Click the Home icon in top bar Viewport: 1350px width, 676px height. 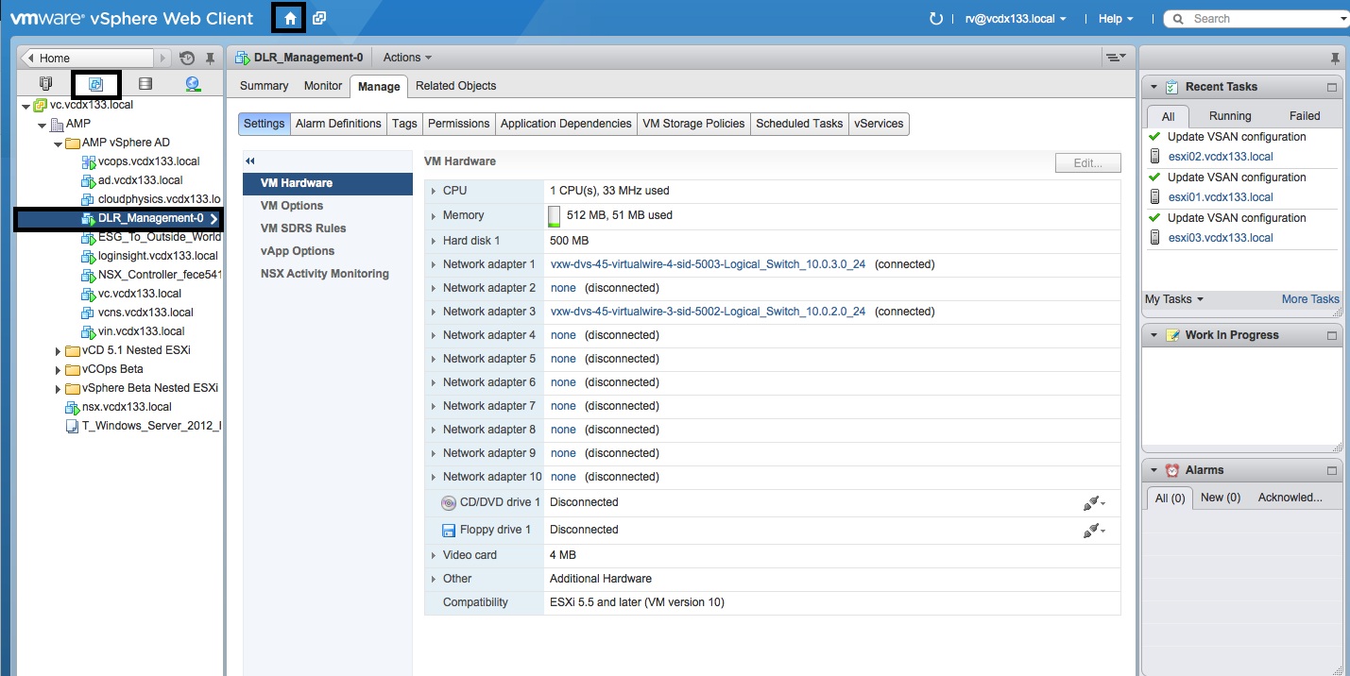pyautogui.click(x=290, y=18)
